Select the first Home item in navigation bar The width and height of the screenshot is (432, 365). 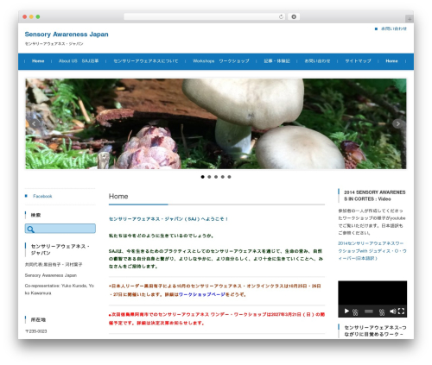tap(38, 61)
